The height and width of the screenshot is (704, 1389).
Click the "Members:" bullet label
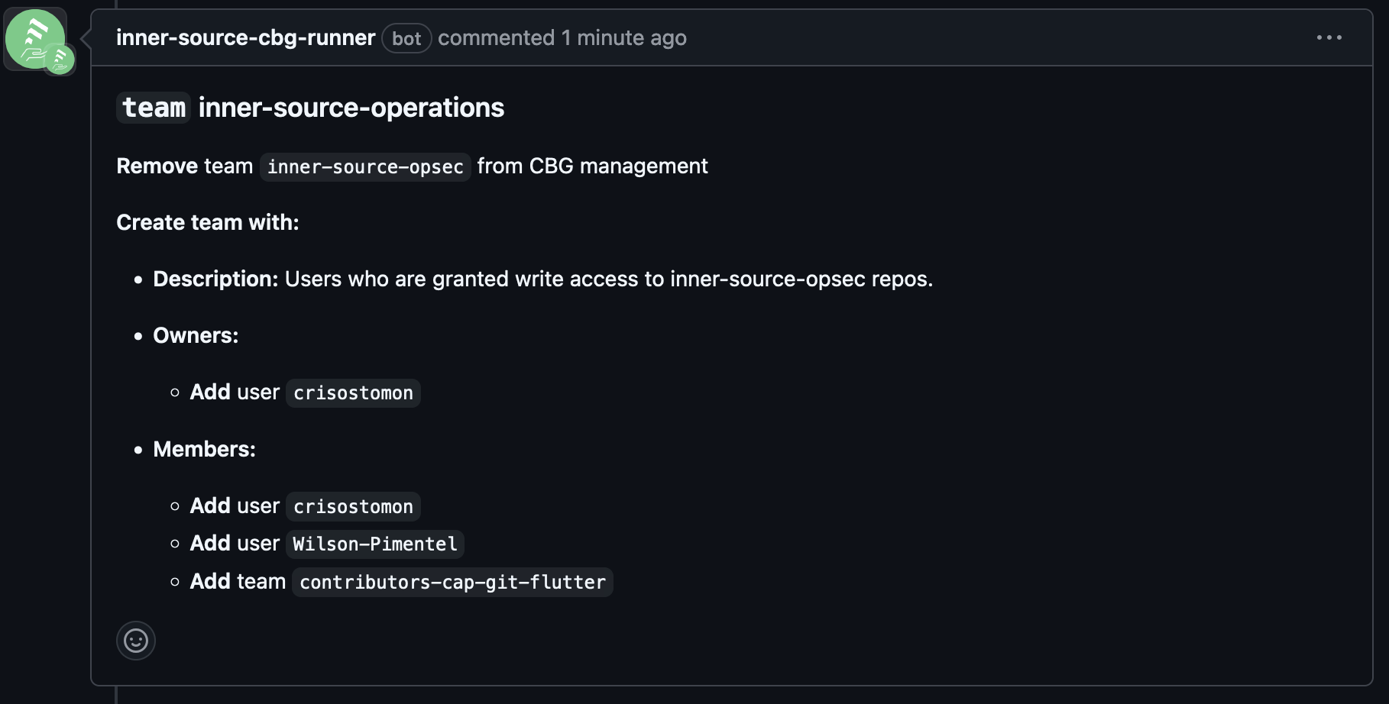pyautogui.click(x=204, y=449)
